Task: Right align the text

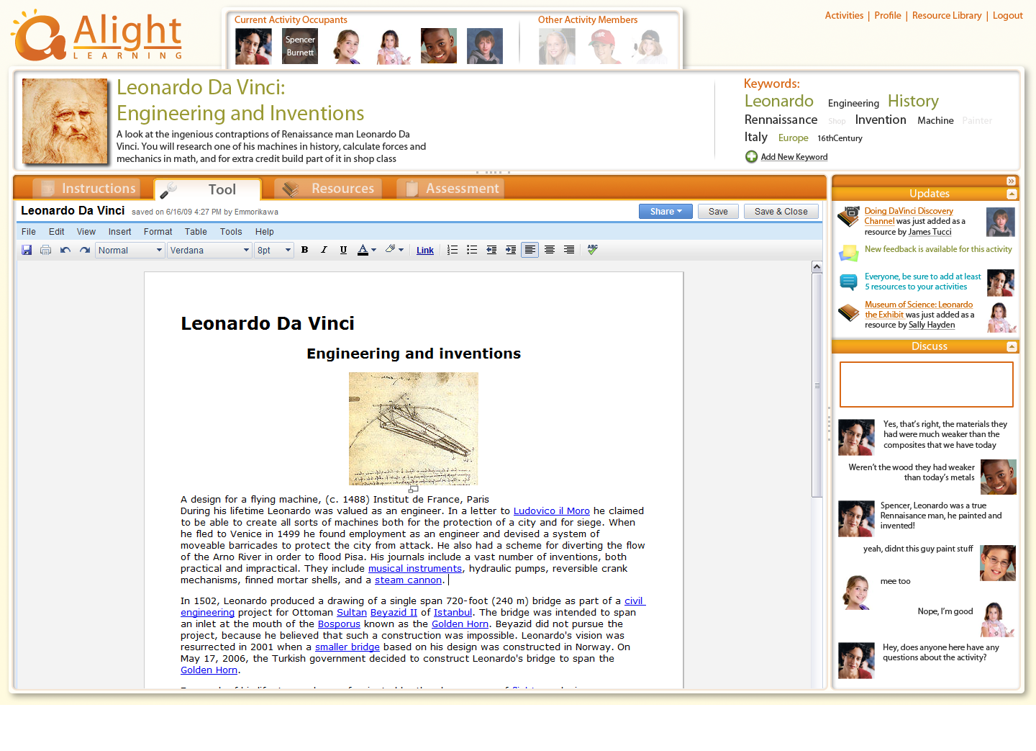Action: point(569,250)
